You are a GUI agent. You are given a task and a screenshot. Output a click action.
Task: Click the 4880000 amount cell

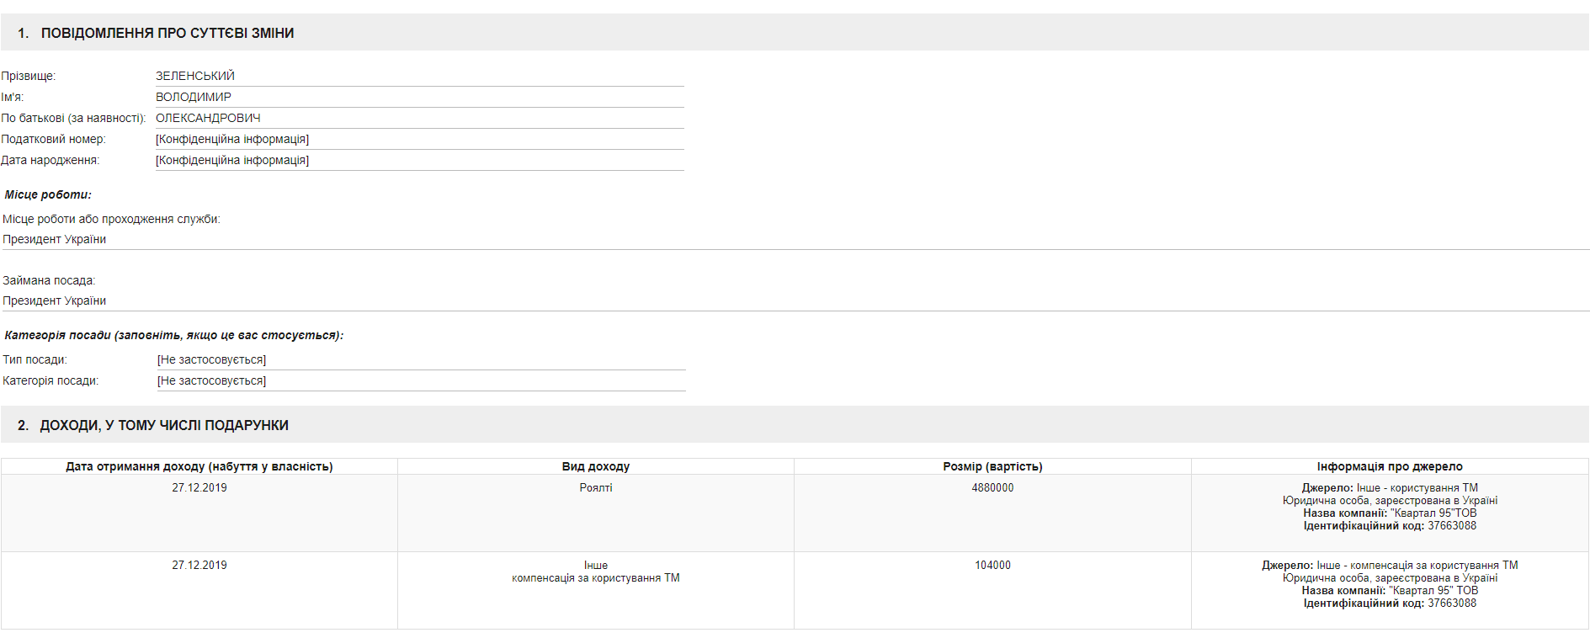[x=992, y=487]
